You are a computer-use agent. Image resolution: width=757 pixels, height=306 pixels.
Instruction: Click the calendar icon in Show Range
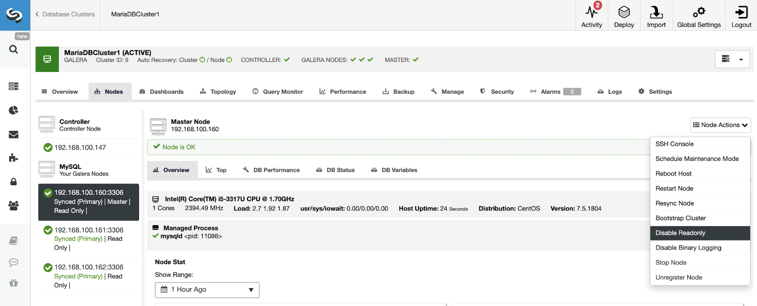pos(164,289)
